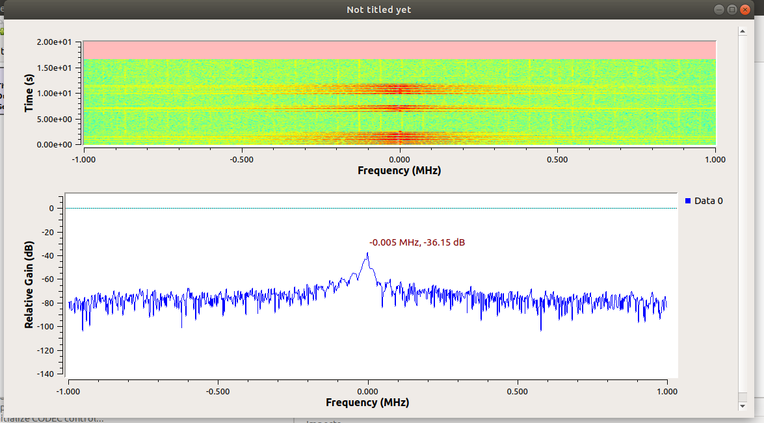Click the Frequency (MHz) label under the gain plot
Image resolution: width=764 pixels, height=423 pixels.
(367, 402)
